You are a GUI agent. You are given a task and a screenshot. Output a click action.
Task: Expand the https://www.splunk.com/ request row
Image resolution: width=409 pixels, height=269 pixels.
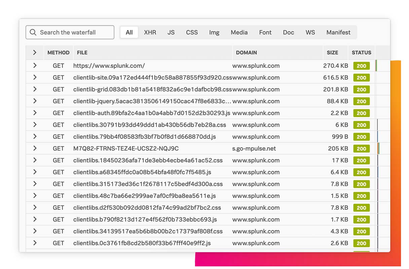(x=35, y=66)
